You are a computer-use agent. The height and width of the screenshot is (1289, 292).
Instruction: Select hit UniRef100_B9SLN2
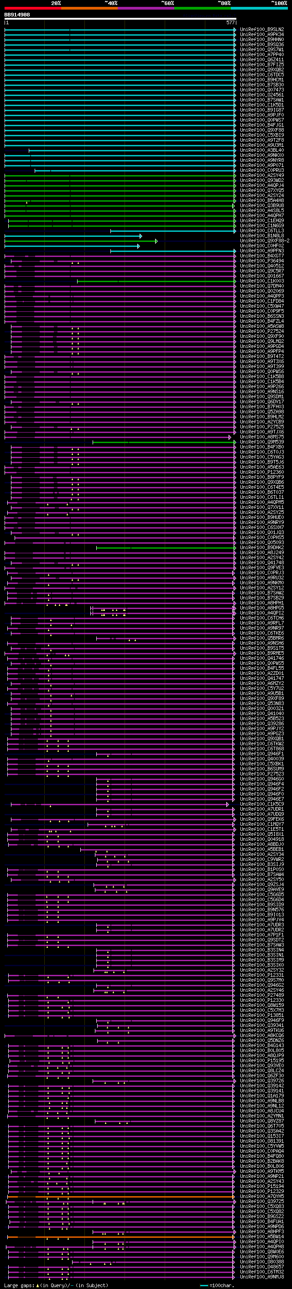[x=262, y=30]
